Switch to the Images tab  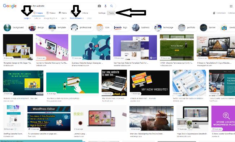point(38,13)
